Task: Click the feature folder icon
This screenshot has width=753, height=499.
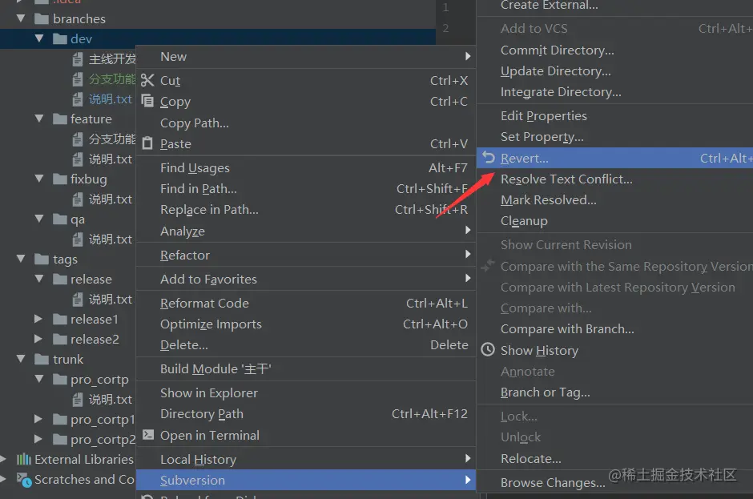Action: (59, 119)
